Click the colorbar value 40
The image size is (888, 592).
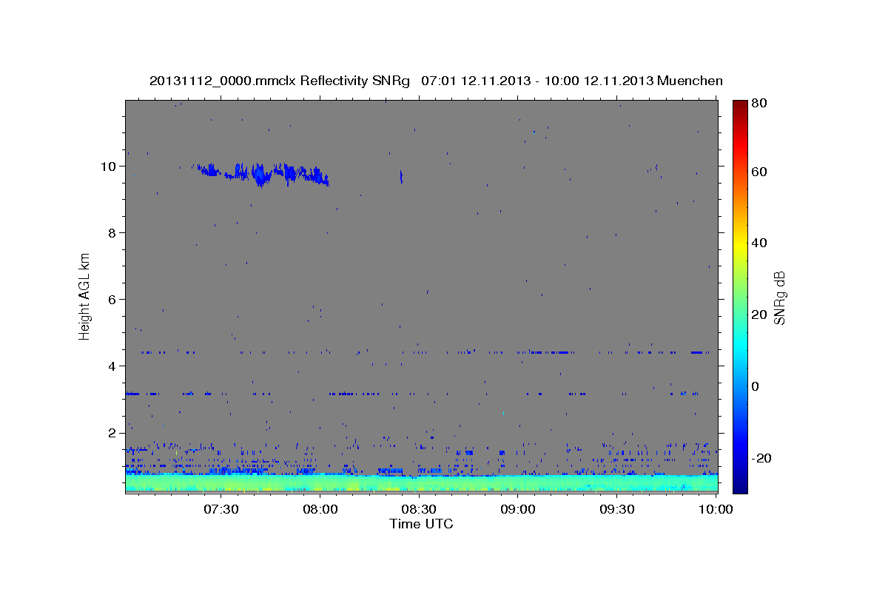[759, 243]
